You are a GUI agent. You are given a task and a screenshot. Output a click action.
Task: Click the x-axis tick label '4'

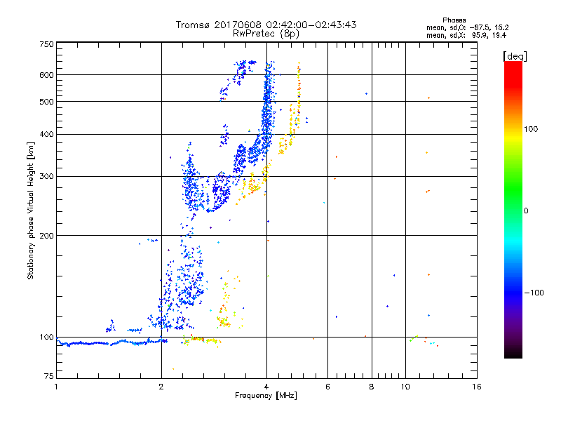(266, 387)
